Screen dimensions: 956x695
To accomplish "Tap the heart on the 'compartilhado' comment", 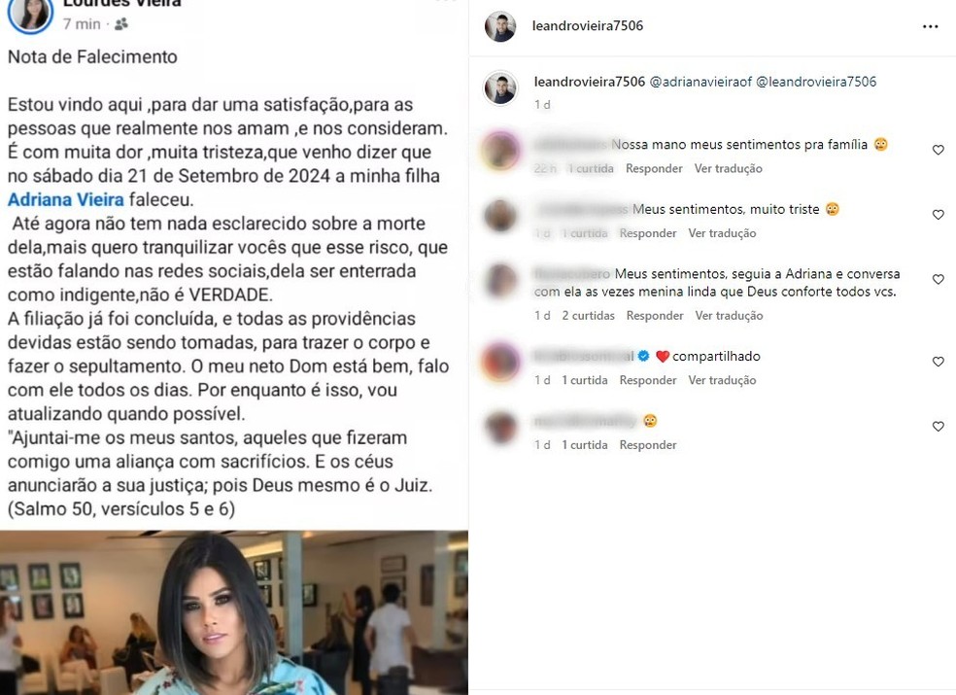I will (x=939, y=362).
